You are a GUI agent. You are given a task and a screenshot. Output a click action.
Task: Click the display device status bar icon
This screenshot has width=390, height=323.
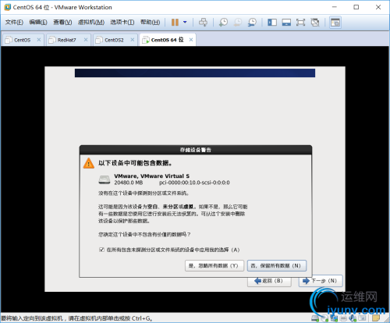click(362, 318)
